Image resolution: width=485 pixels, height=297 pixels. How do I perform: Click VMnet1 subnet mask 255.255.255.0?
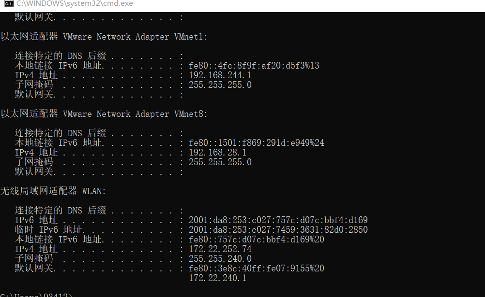click(x=220, y=85)
